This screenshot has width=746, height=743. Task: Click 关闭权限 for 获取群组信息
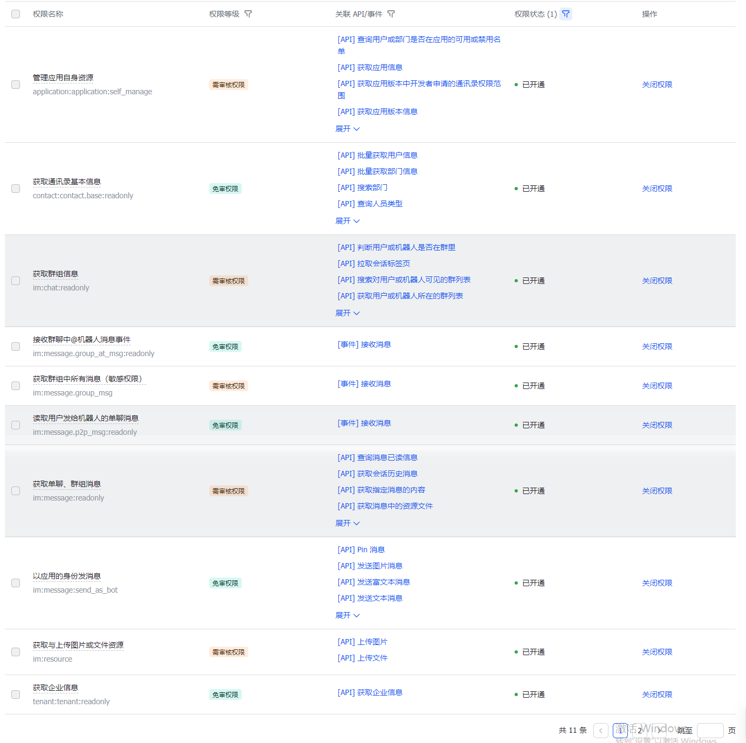pyautogui.click(x=656, y=281)
